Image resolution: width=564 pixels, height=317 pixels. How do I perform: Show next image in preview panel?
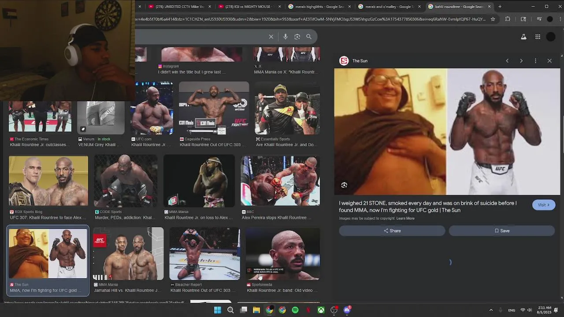click(x=521, y=61)
